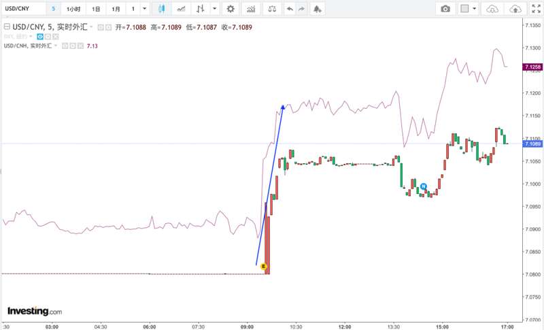The image size is (544, 330).
Task: Click the blue 7.1089 price label
Action: [x=532, y=144]
